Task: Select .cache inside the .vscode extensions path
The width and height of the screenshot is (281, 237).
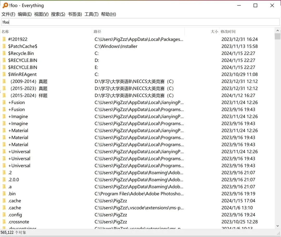Action: pyautogui.click(x=15, y=208)
